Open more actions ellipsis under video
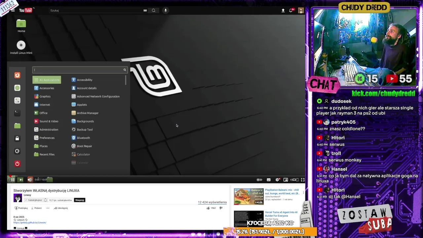Image resolution: width=423 pixels, height=238 pixels. pos(48,208)
